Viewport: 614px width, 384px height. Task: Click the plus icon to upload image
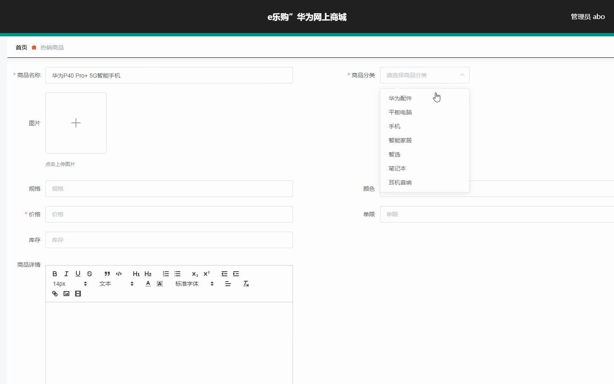point(76,123)
